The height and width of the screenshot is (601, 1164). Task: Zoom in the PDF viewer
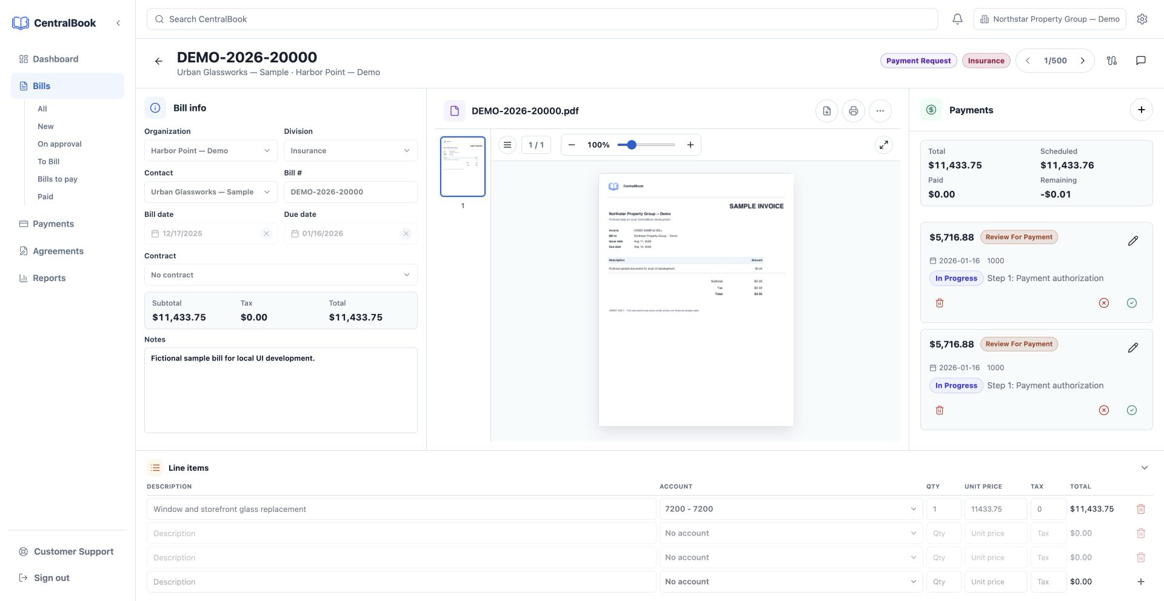[x=690, y=145]
